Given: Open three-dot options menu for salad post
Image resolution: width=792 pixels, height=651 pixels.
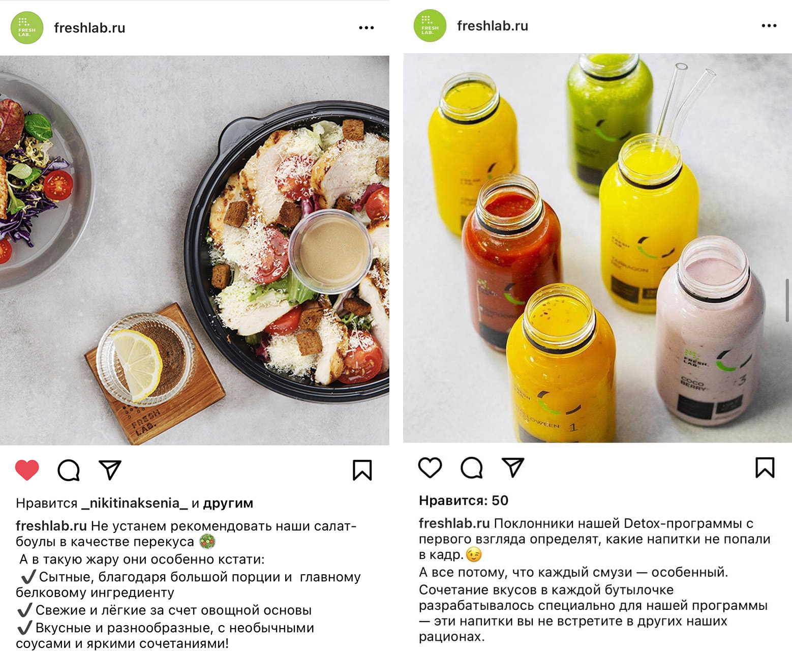Looking at the screenshot, I should click(367, 27).
